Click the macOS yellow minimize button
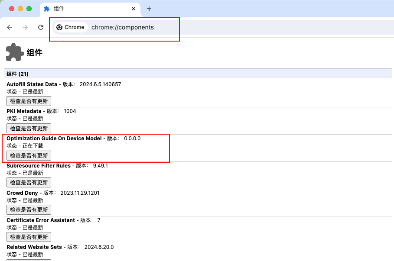The image size is (394, 261). coord(20,9)
